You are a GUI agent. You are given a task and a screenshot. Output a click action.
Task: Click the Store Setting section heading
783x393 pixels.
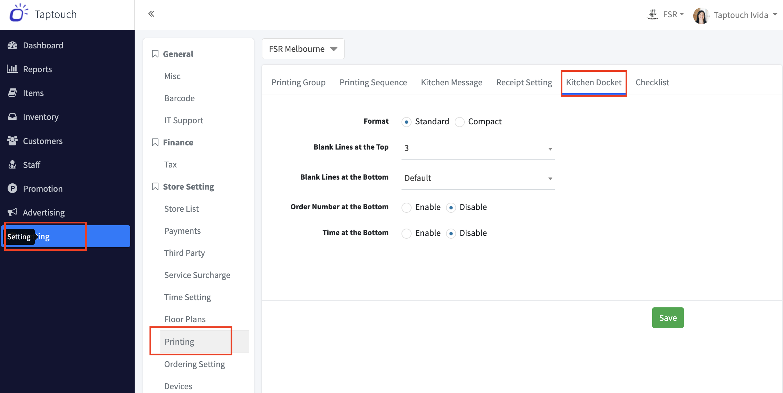point(188,186)
